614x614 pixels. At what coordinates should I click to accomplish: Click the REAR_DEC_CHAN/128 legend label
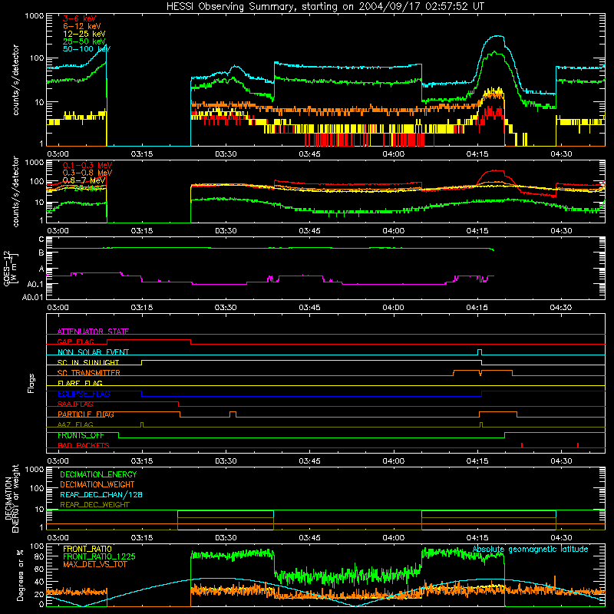pyautogui.click(x=101, y=494)
